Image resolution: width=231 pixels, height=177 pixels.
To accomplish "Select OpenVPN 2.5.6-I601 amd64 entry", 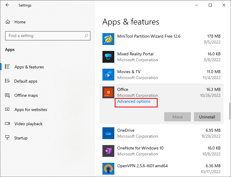I will click(143, 166).
